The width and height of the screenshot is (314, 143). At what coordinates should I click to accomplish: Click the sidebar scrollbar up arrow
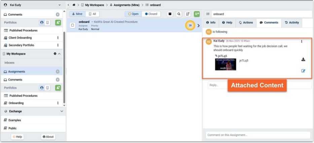pyautogui.click(x=64, y=11)
